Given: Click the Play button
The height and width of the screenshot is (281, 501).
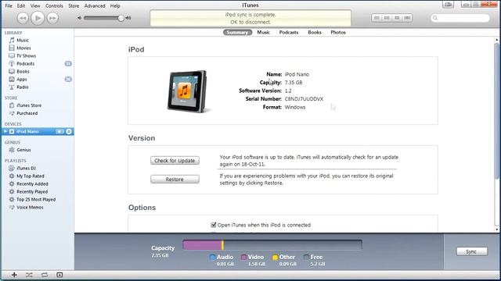Looking at the screenshot, I should click(x=38, y=18).
